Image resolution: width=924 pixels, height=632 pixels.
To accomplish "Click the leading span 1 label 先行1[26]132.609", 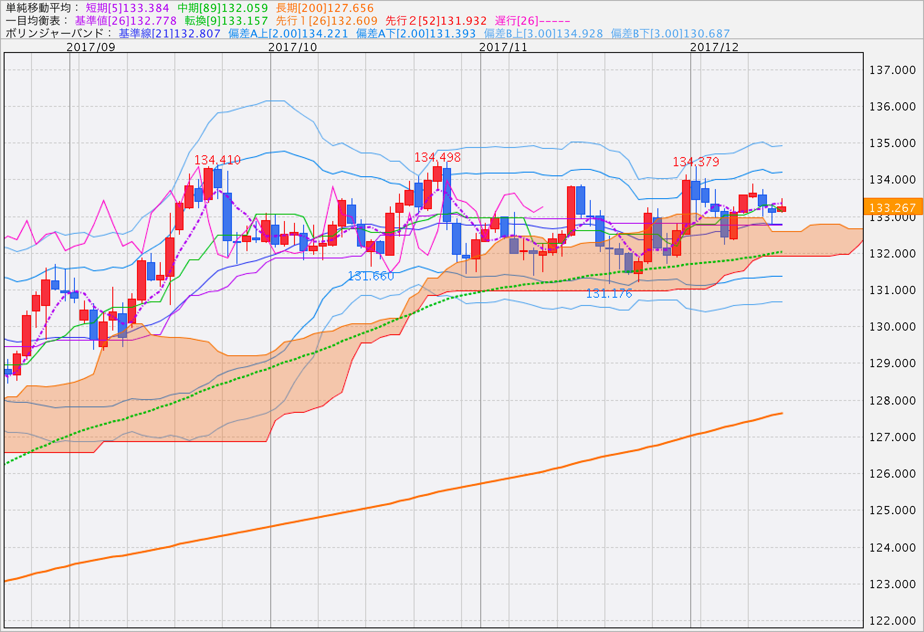I will click(327, 21).
